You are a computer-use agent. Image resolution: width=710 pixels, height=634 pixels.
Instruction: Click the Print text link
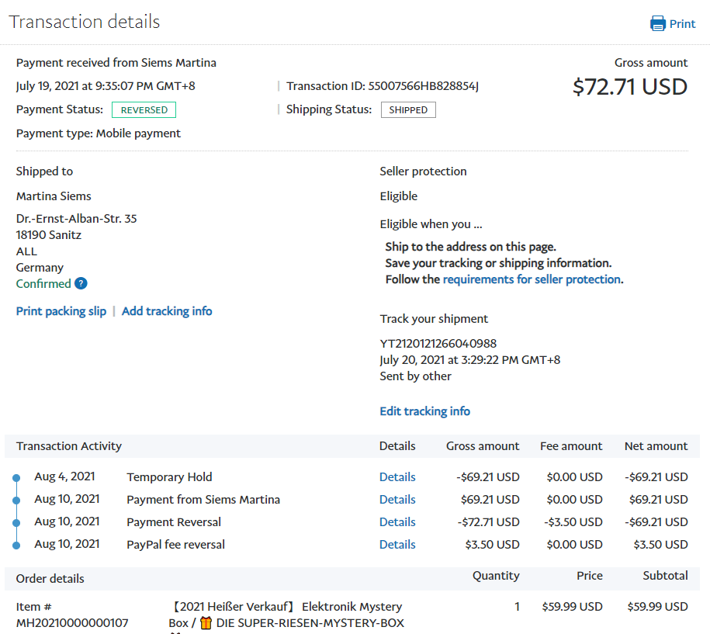pos(682,24)
